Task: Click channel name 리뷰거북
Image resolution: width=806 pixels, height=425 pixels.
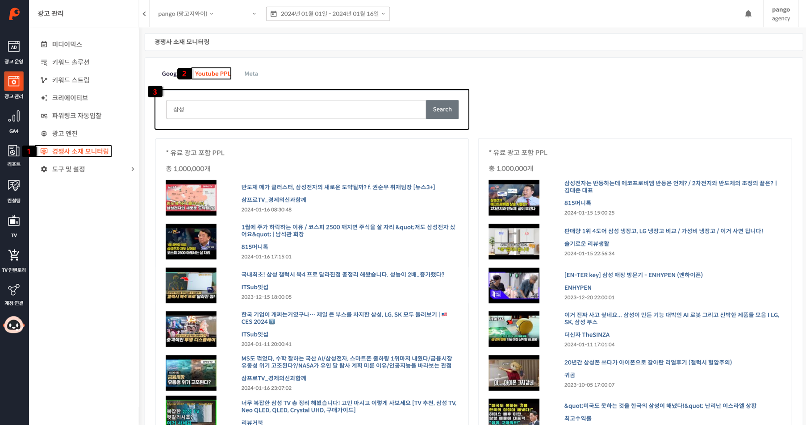Action: 252,422
